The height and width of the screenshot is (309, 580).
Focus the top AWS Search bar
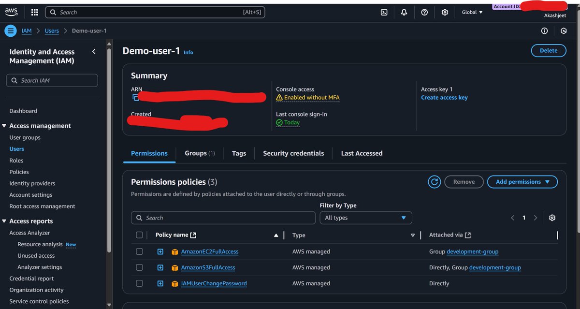155,12
